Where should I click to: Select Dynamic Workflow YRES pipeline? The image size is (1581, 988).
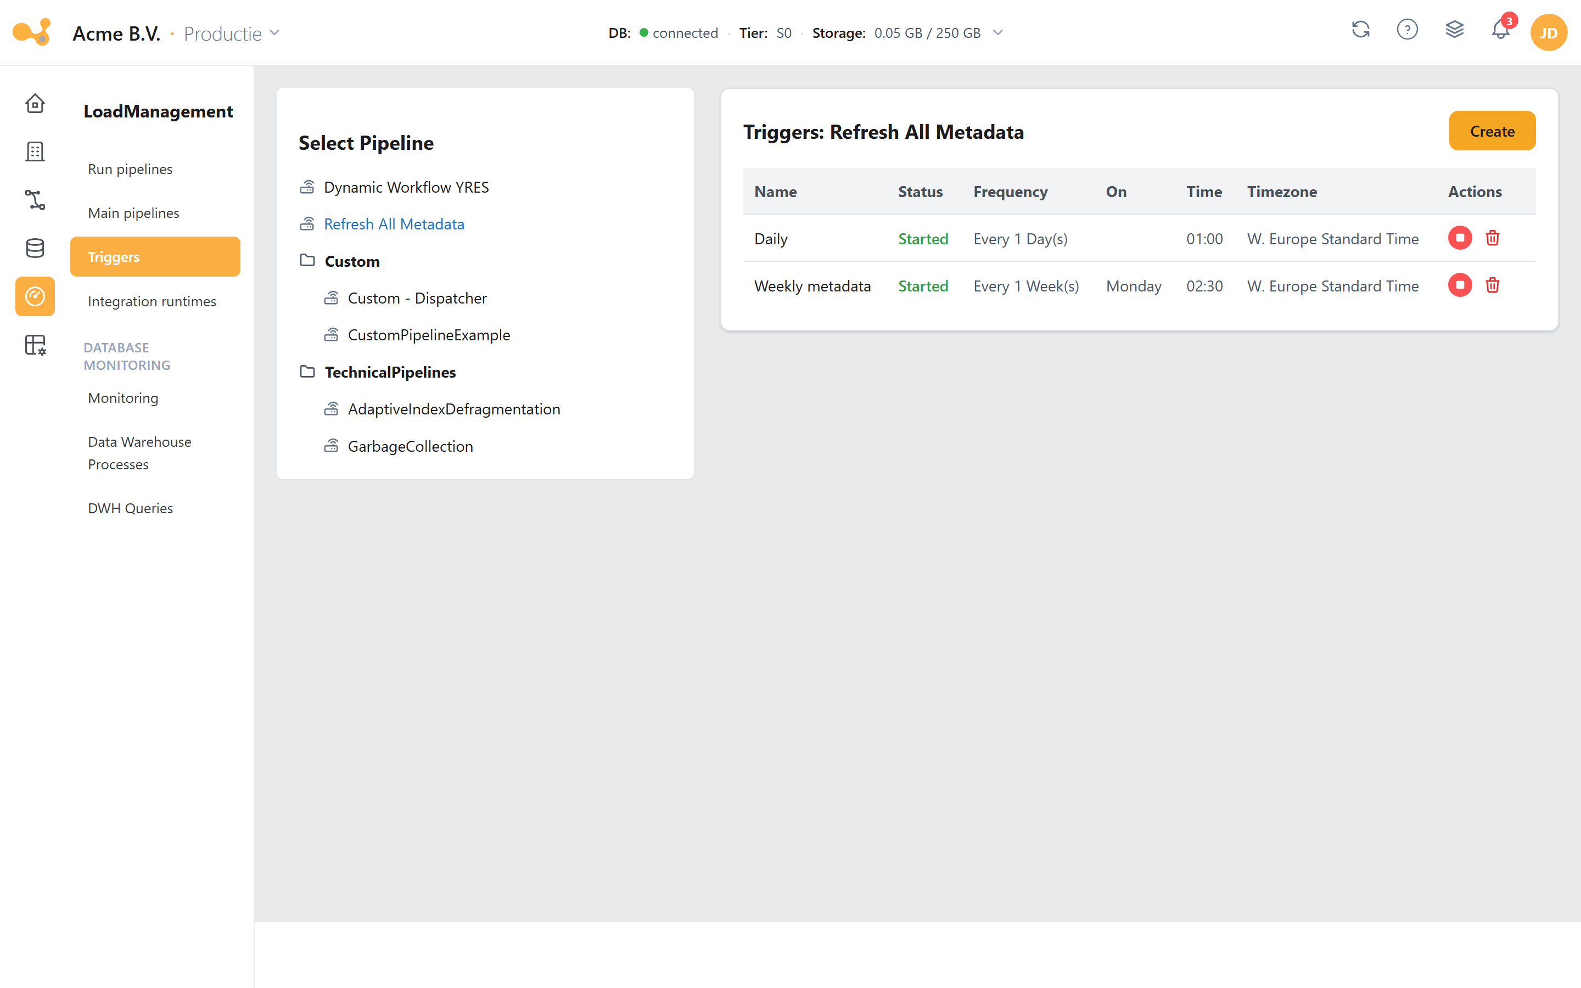pyautogui.click(x=406, y=188)
